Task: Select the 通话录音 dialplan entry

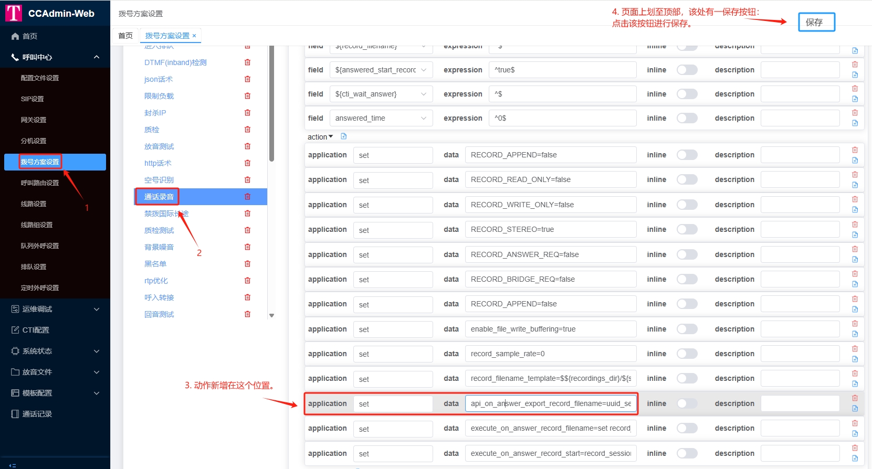Action: coord(159,197)
